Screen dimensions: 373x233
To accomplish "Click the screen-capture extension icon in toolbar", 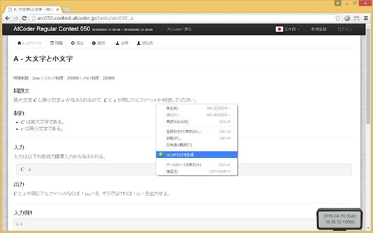I will pos(356,18).
